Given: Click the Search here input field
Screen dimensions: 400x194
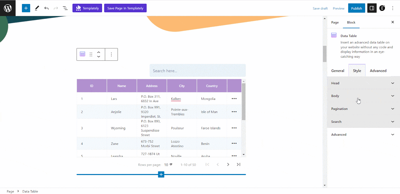Looking at the screenshot, I should coord(197,71).
